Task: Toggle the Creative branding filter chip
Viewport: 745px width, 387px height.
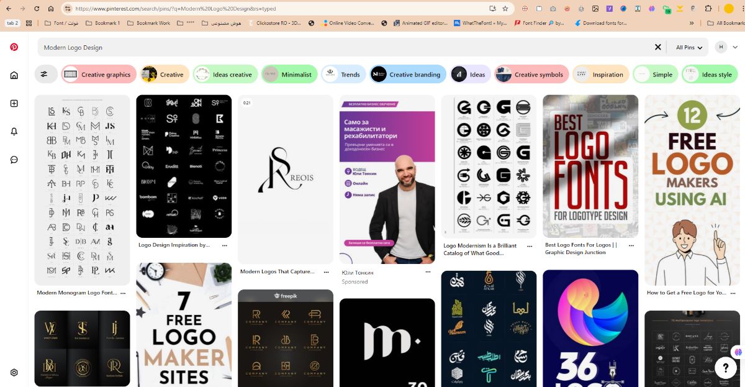Action: coord(408,75)
